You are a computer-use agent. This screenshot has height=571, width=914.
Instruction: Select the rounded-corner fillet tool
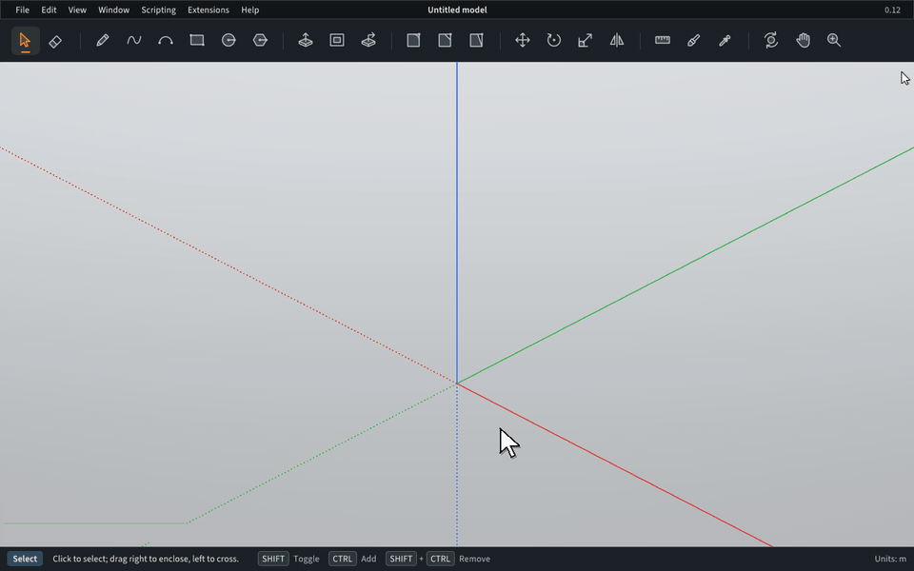coord(413,40)
